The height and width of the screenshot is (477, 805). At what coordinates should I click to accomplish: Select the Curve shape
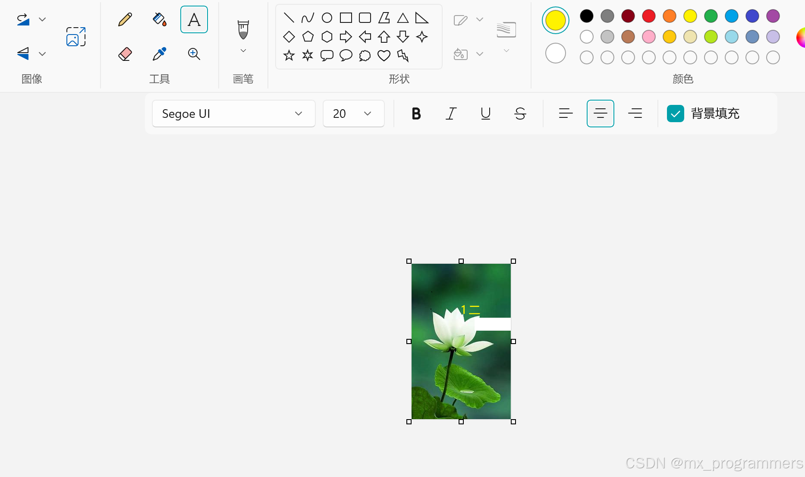pos(308,18)
